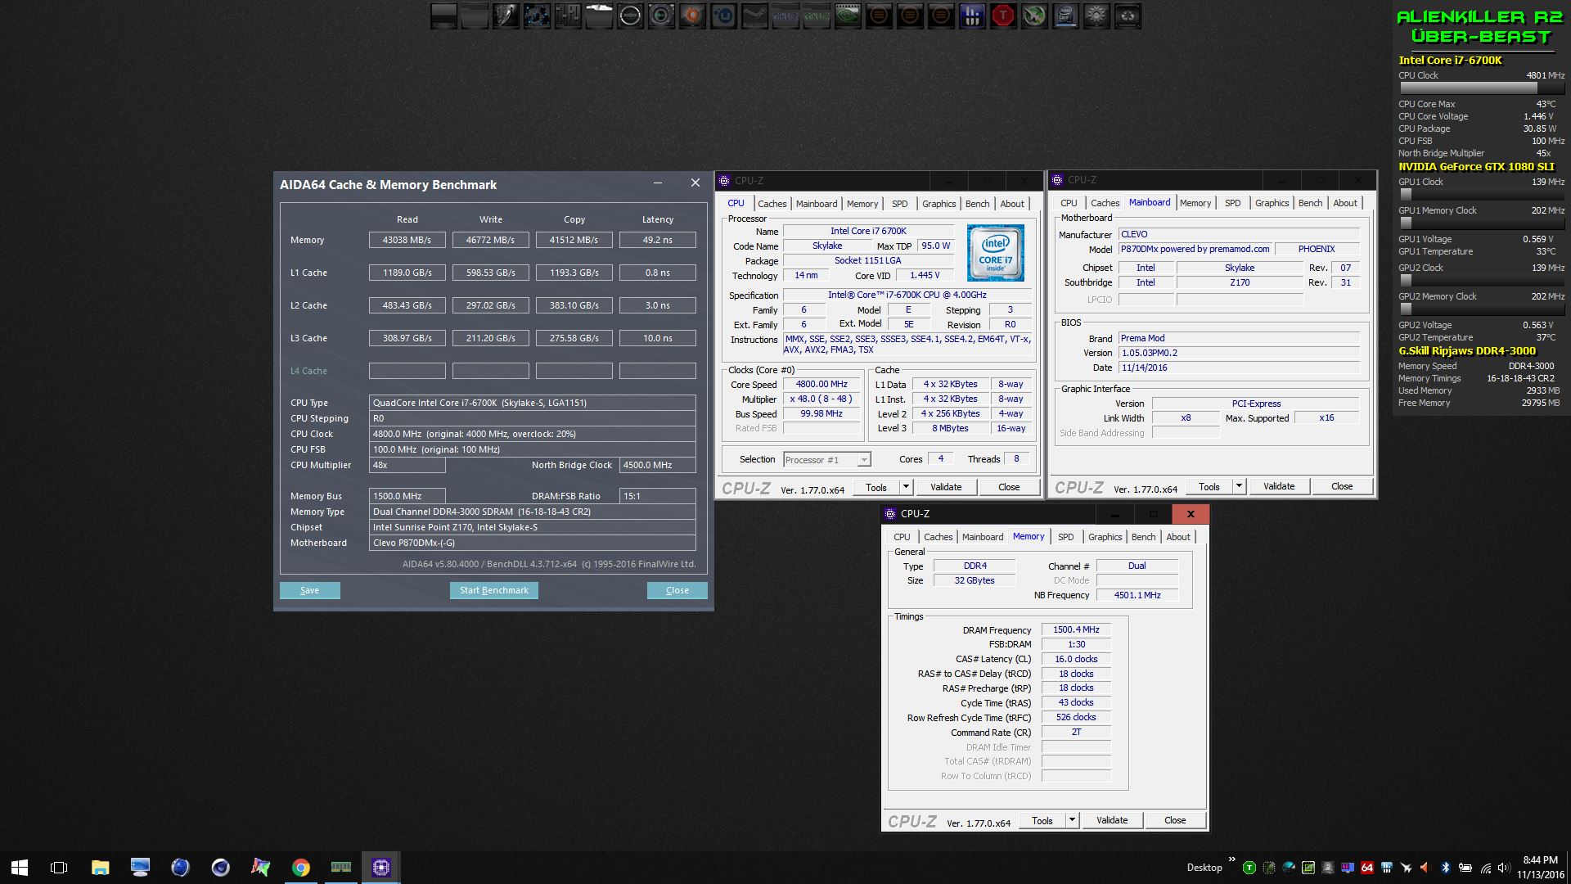Open the battery power tray icon
The height and width of the screenshot is (884, 1571).
tap(1465, 868)
